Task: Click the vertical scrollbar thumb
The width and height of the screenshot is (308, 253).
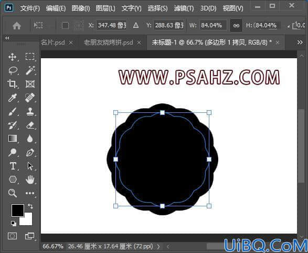Action: click(301, 146)
